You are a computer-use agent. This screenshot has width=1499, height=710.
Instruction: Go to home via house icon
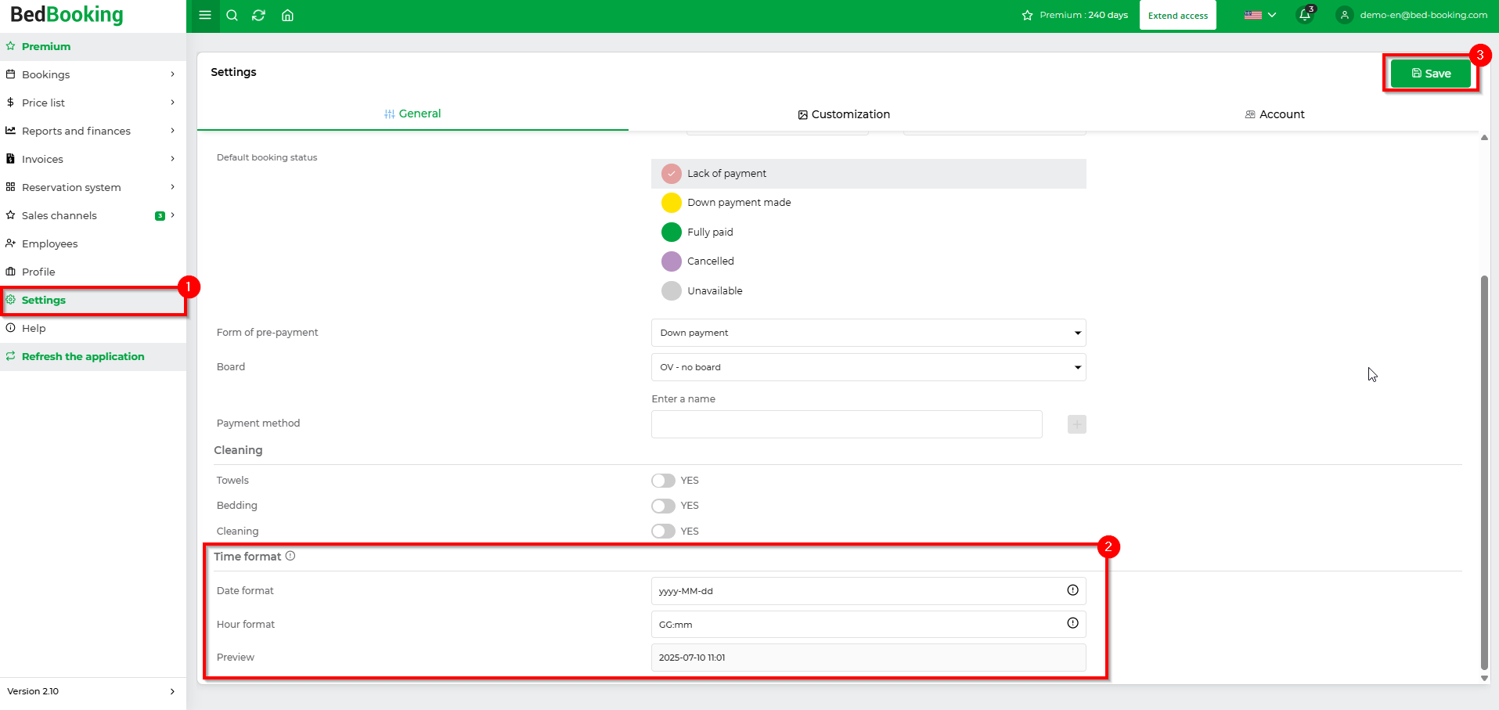pyautogui.click(x=287, y=15)
